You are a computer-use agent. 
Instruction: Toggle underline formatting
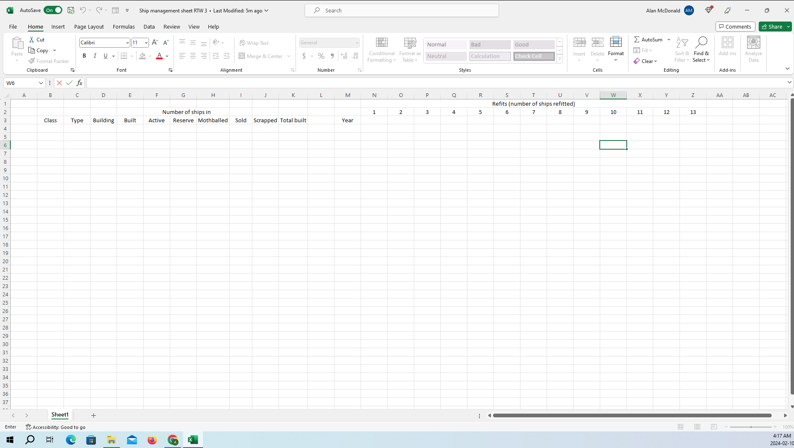click(105, 56)
